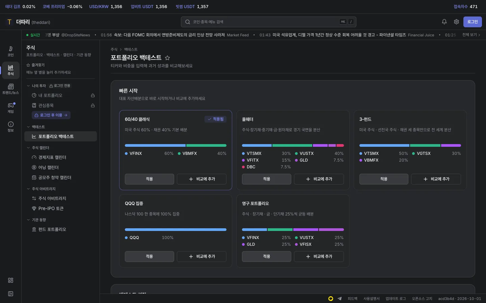Apply the 영구 포트폴리오 preset
The height and width of the screenshot is (303, 486).
[x=267, y=257]
